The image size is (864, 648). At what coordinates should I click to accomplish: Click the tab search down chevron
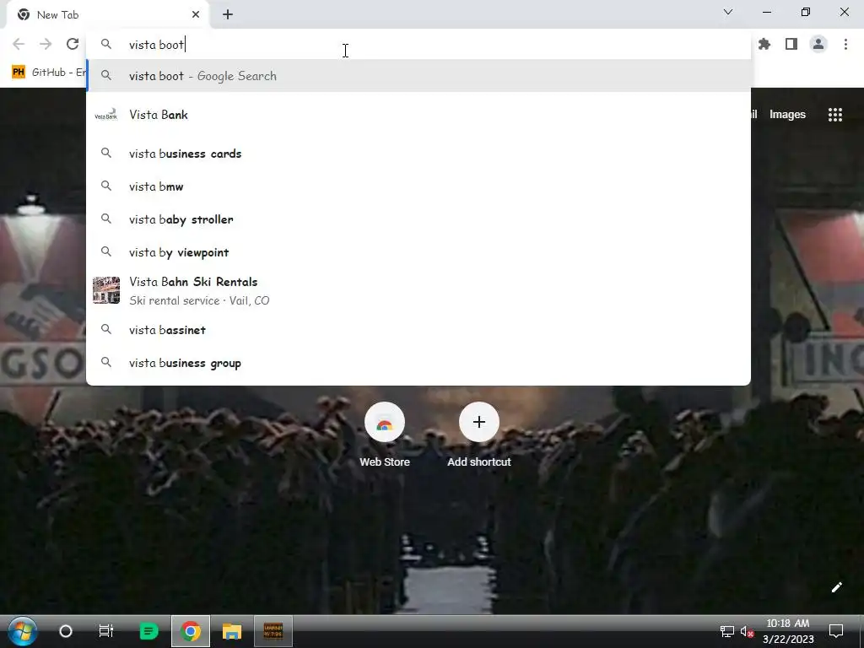pyautogui.click(x=728, y=12)
